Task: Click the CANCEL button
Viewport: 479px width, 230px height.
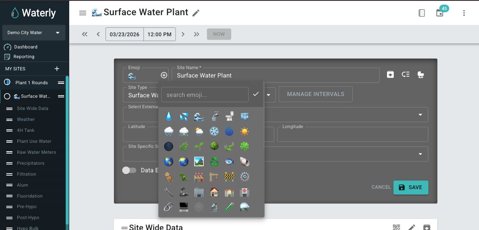Action: 381,187
